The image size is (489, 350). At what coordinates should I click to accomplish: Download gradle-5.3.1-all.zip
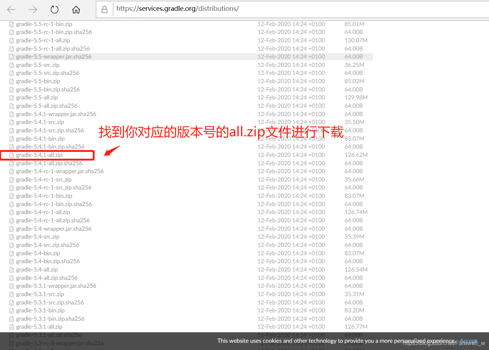39,327
